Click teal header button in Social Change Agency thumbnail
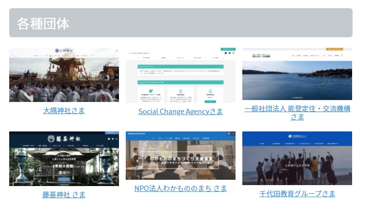370x202 pixels. point(228,49)
